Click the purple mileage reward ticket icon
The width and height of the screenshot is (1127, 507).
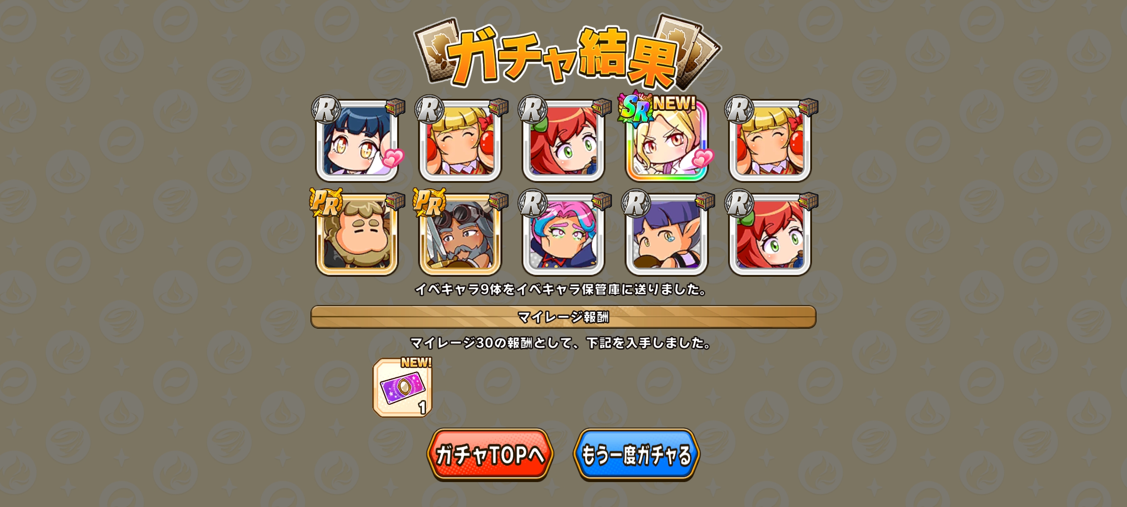pos(403,388)
